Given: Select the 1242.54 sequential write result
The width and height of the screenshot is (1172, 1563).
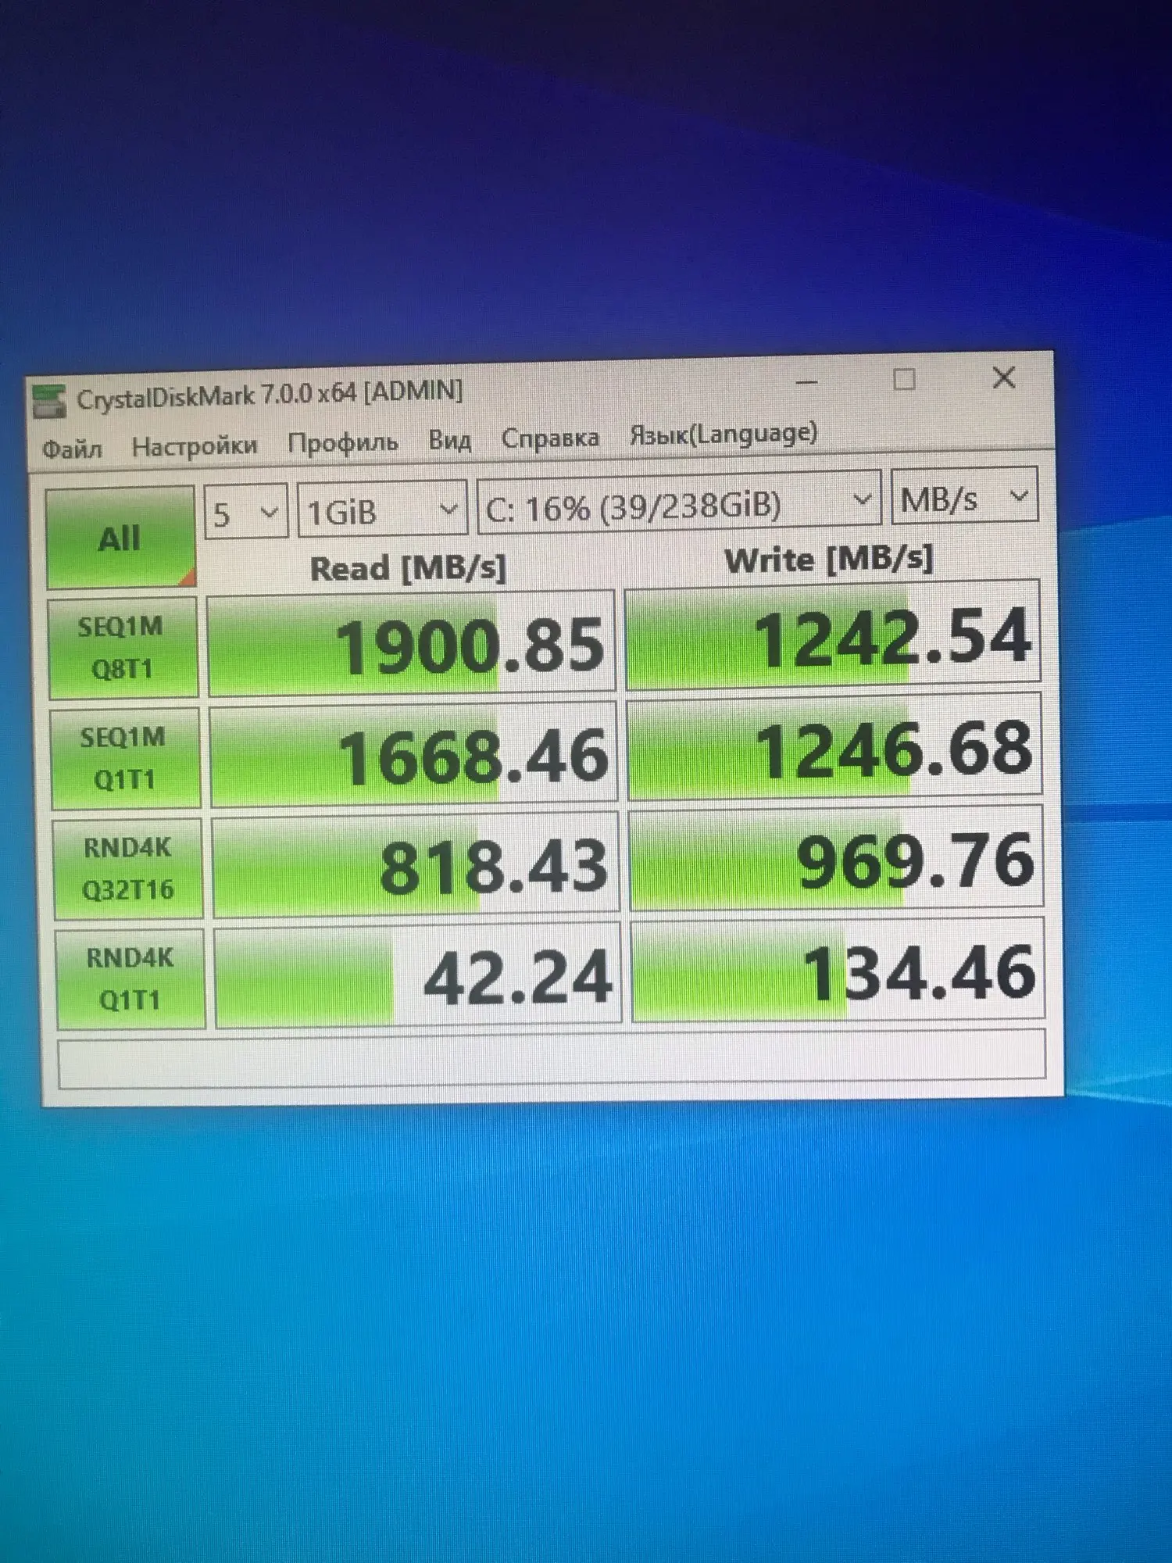Looking at the screenshot, I should [833, 635].
